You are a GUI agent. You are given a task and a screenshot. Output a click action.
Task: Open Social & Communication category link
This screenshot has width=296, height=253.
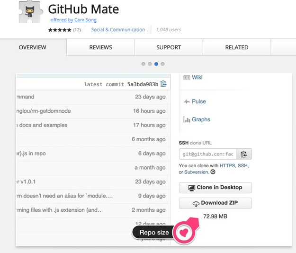click(118, 30)
